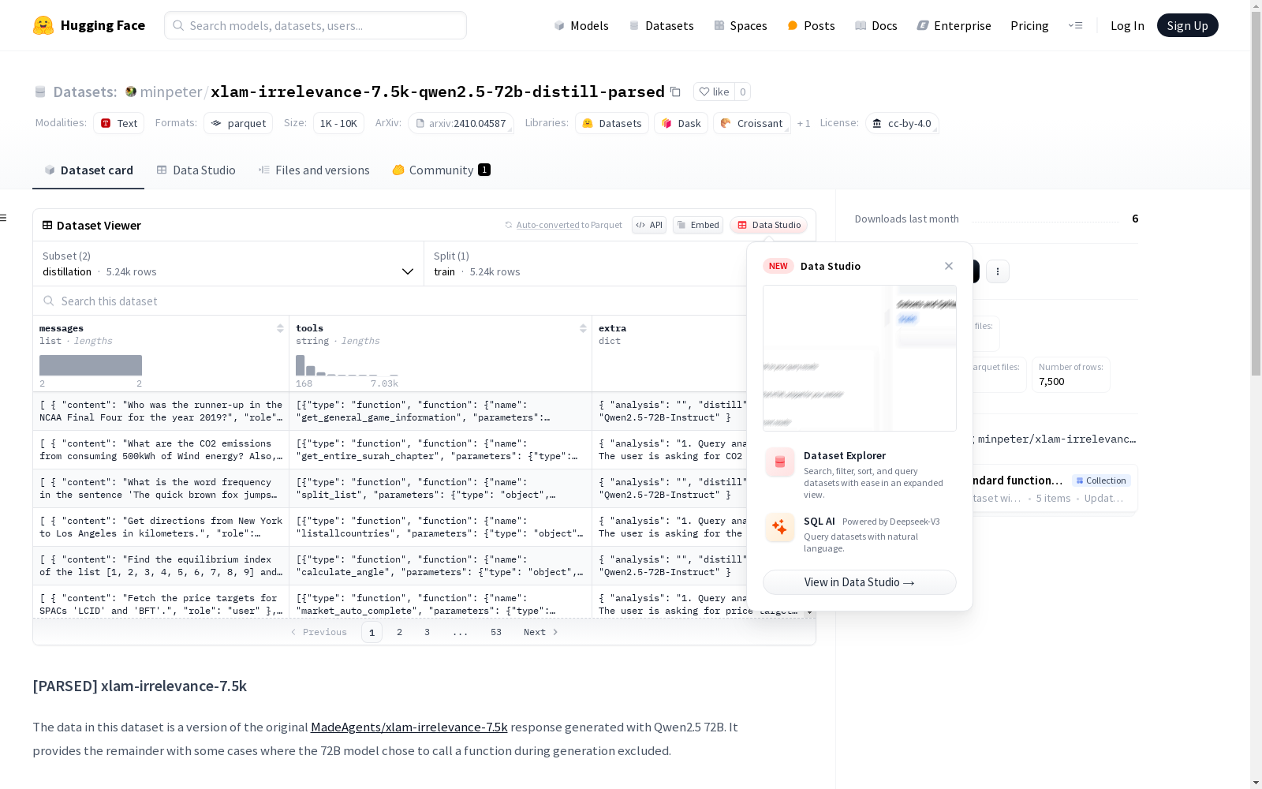Like the dataset with the heart button
Image resolution: width=1262 pixels, height=789 pixels.
coord(714,92)
